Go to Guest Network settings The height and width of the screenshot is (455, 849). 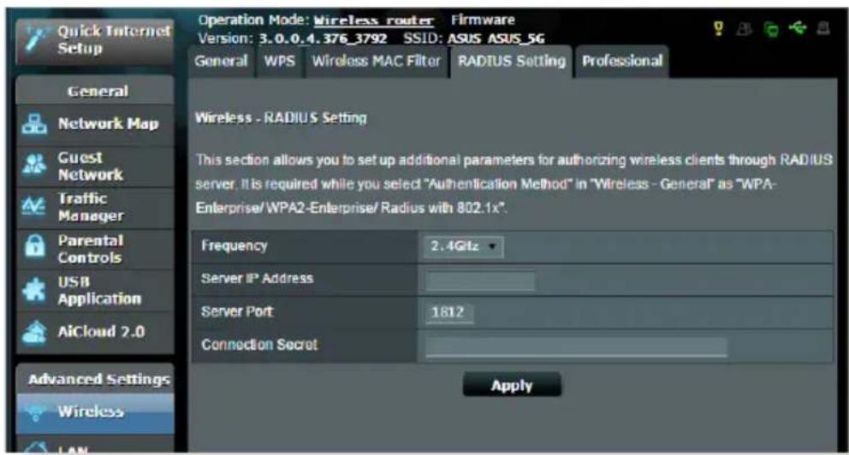(95, 166)
